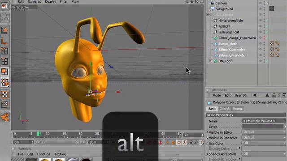The image size is (287, 161).
Task: Toggle the red visibility dots of Zähne_Zunge_Hypernurb
Action: point(264,38)
